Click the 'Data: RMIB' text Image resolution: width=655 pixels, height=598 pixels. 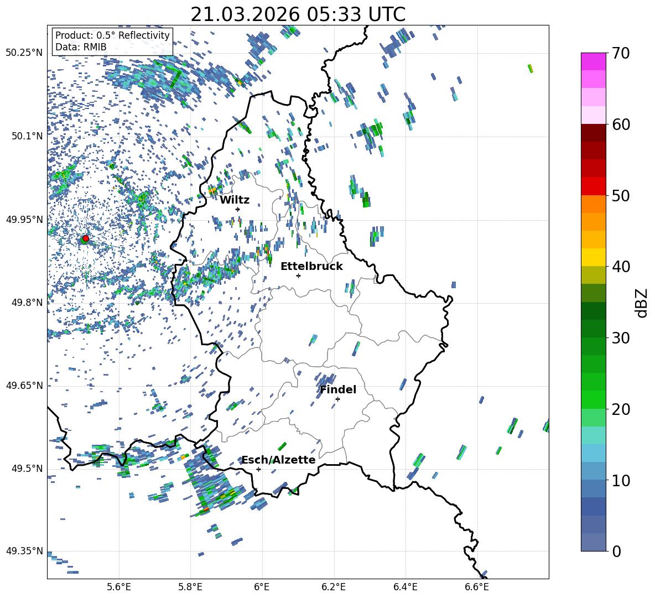pyautogui.click(x=81, y=47)
